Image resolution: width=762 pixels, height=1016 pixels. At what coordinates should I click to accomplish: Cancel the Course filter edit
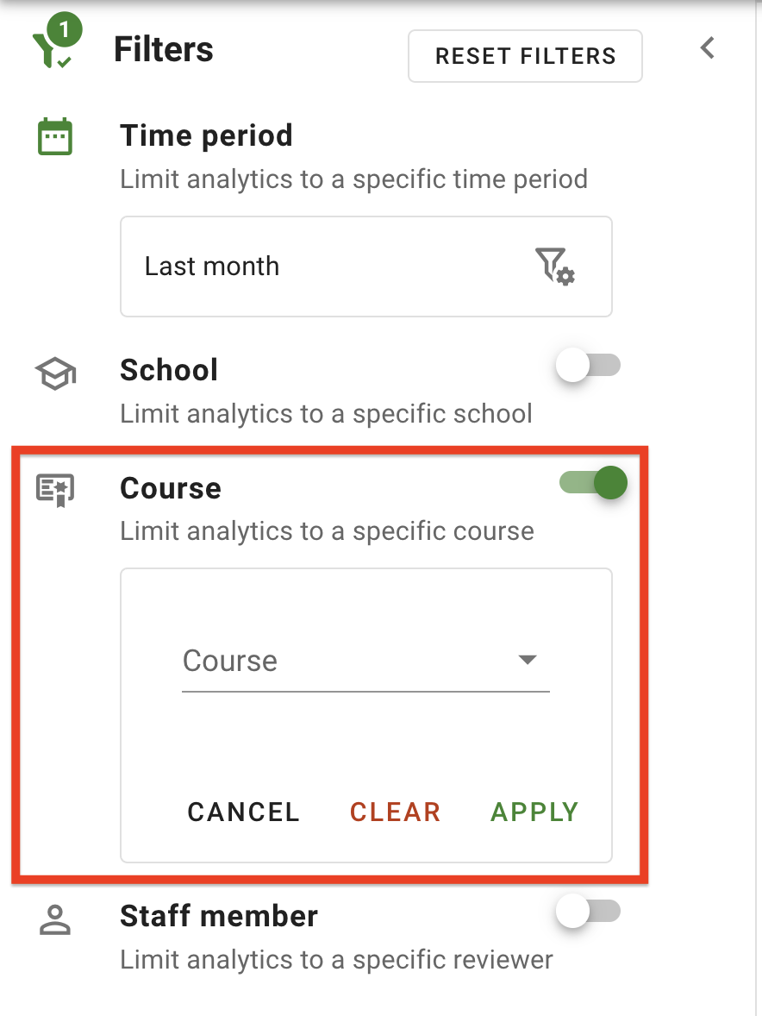point(243,811)
